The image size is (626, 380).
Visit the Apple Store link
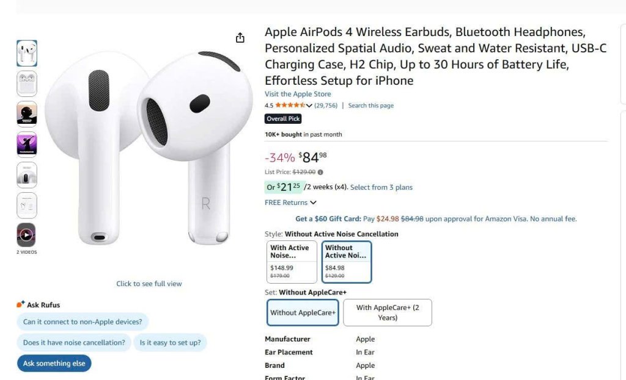[298, 94]
